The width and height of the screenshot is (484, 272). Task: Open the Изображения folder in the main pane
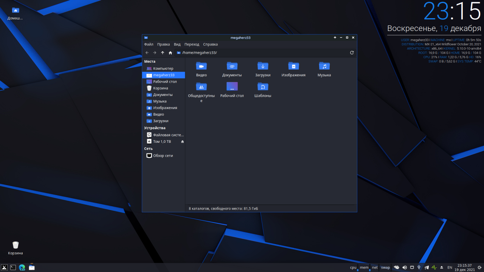pyautogui.click(x=293, y=69)
